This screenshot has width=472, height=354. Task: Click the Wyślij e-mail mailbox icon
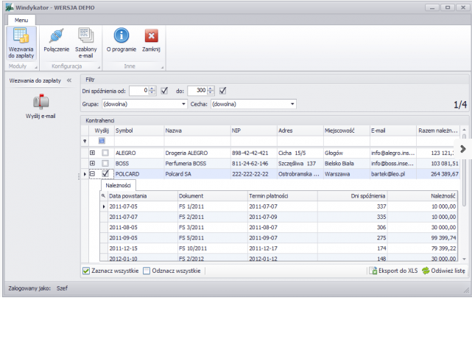[x=40, y=102]
